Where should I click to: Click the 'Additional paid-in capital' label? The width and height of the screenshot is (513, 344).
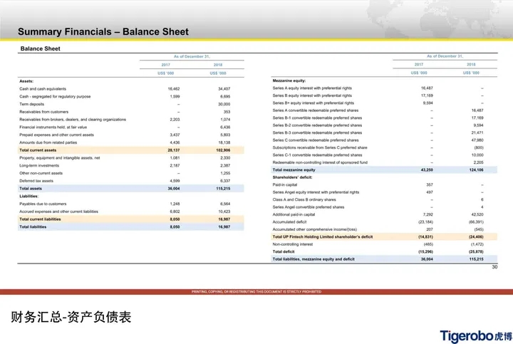coord(294,215)
